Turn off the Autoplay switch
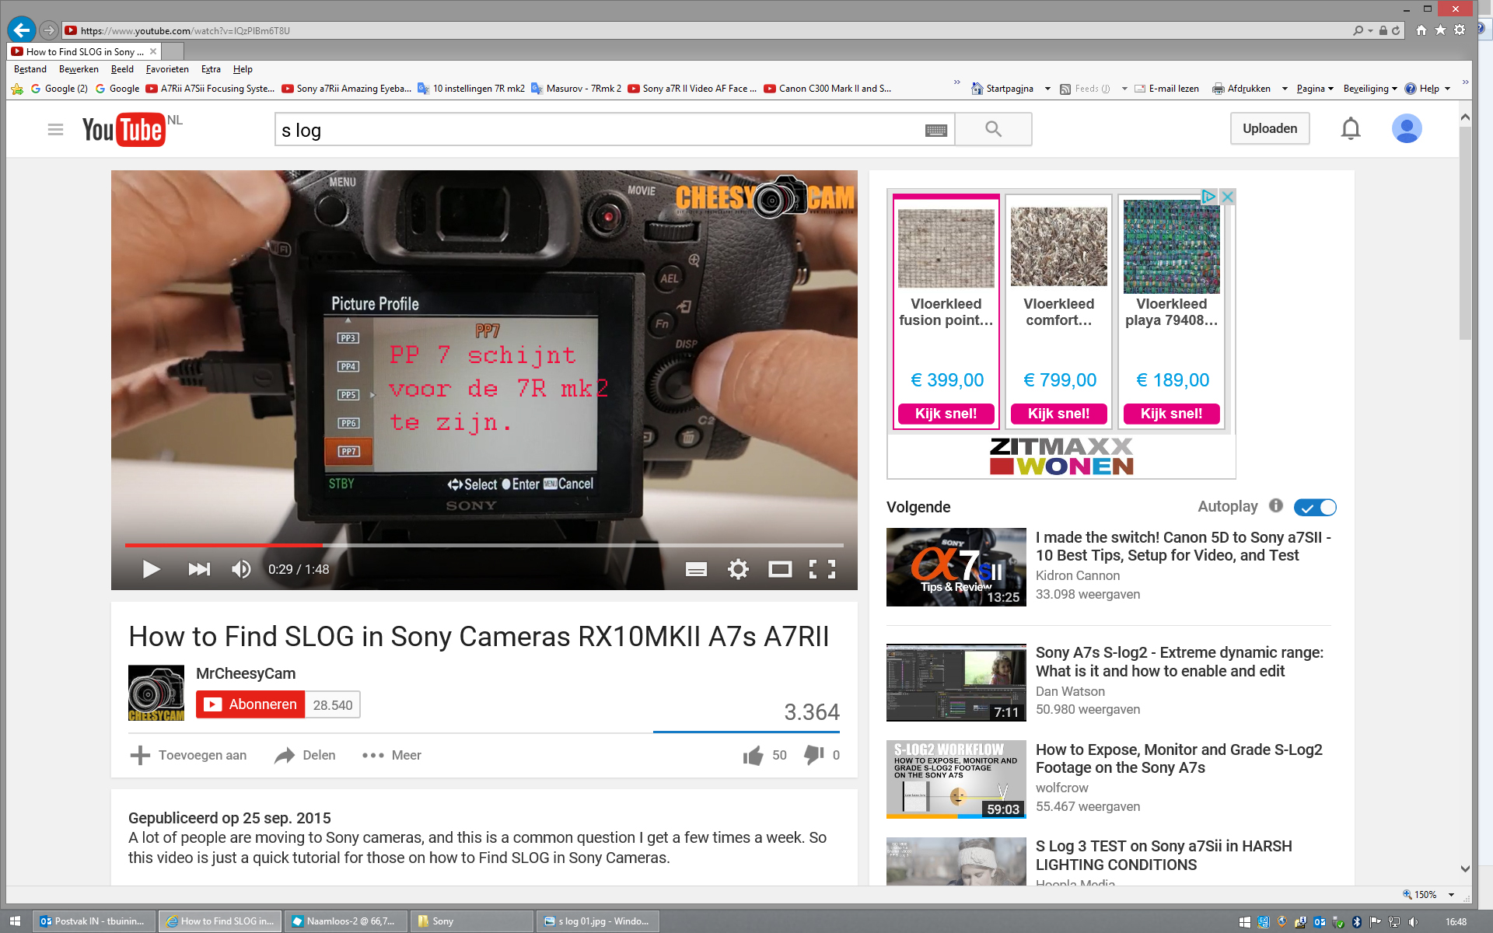1493x933 pixels. (1315, 507)
